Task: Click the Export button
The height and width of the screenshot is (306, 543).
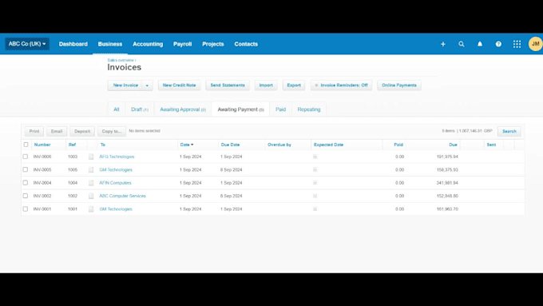Action: tap(294, 85)
